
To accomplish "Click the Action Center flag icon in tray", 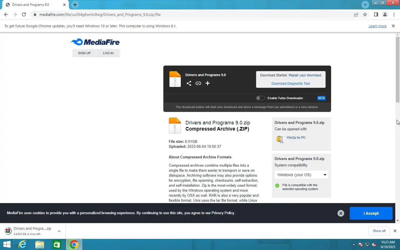I will 361,245.
